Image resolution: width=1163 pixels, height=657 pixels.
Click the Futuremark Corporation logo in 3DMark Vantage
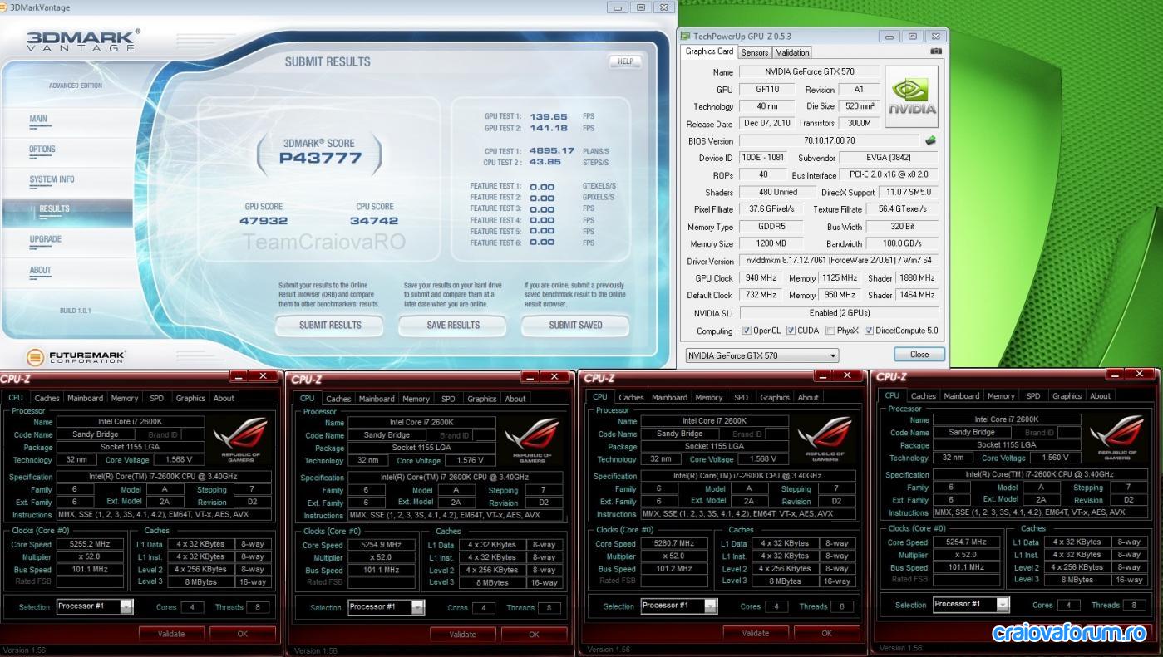pos(76,357)
